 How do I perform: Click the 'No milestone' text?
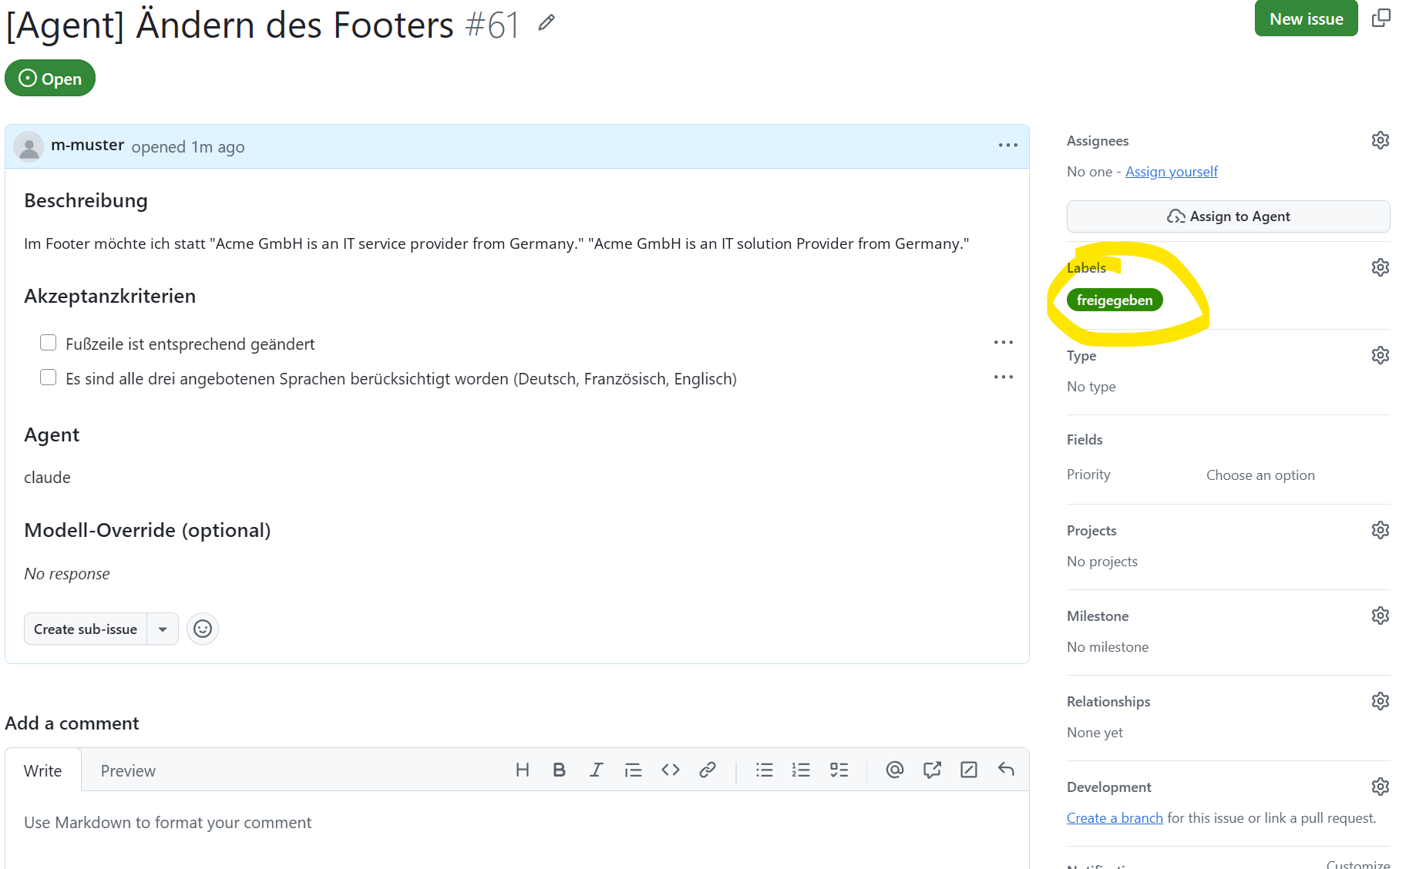(x=1108, y=647)
